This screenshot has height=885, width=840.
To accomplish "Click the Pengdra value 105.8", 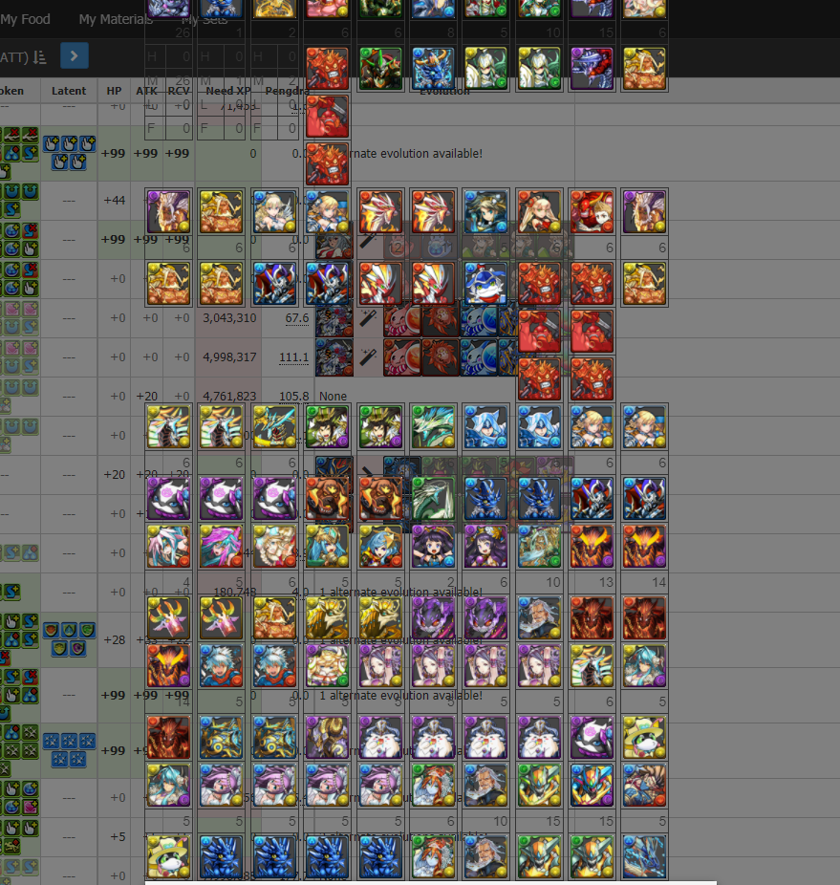I will 294,397.
